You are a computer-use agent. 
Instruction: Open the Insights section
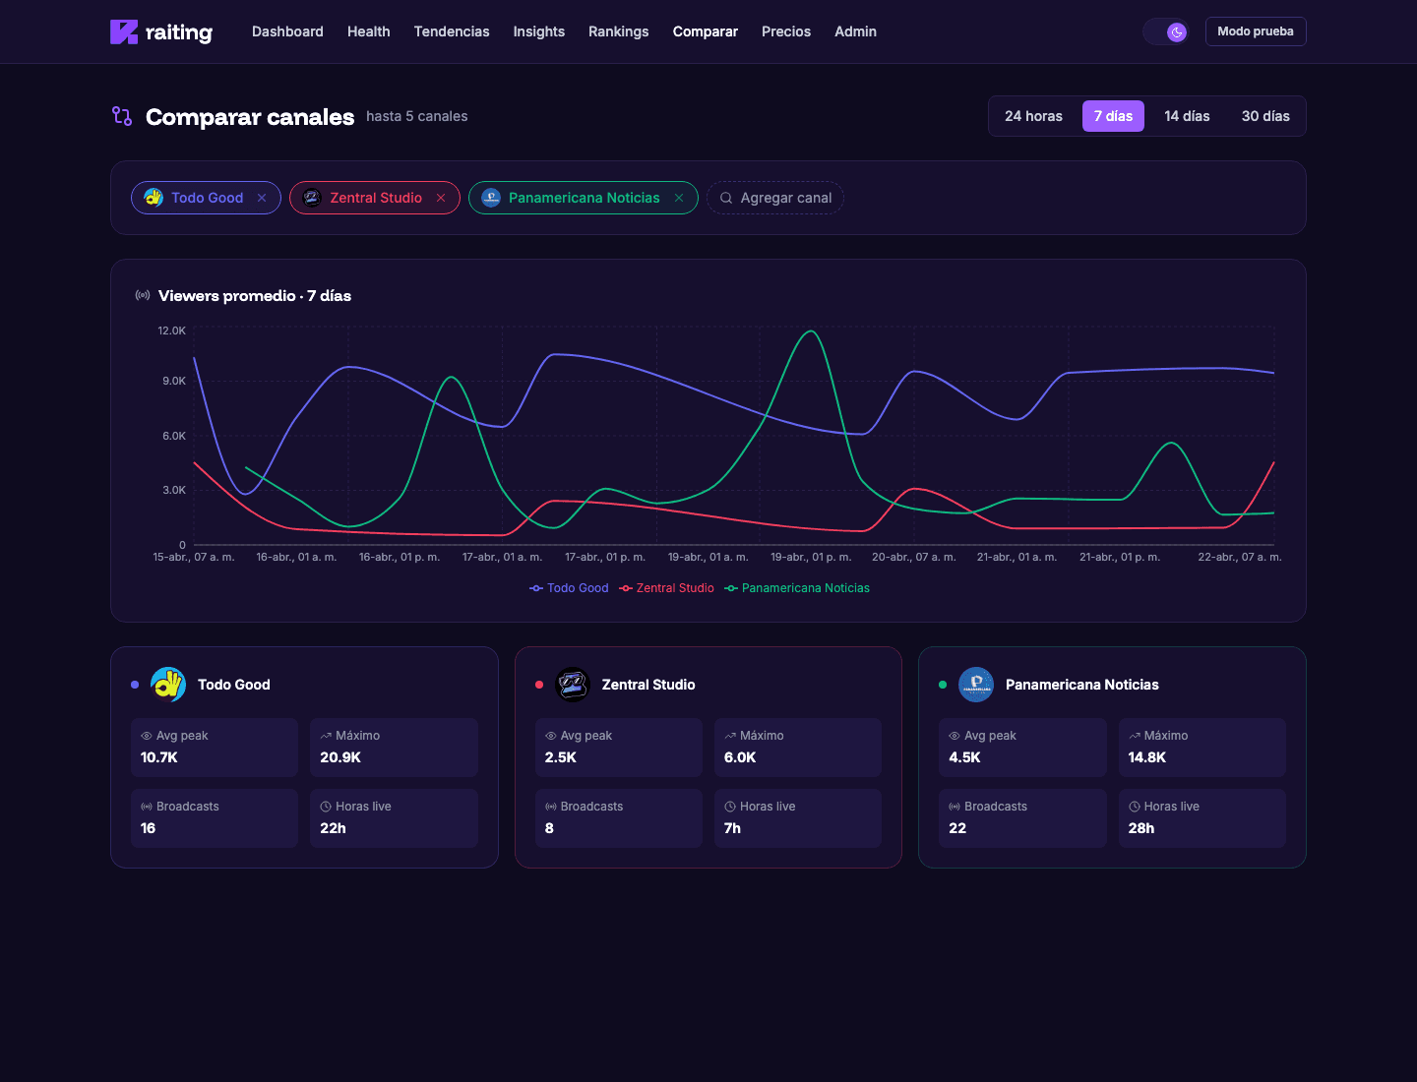[539, 31]
